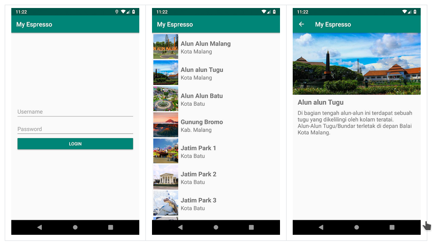The height and width of the screenshot is (247, 432).
Task: Tap battery icon in detail screen status bar
Action: click(415, 12)
